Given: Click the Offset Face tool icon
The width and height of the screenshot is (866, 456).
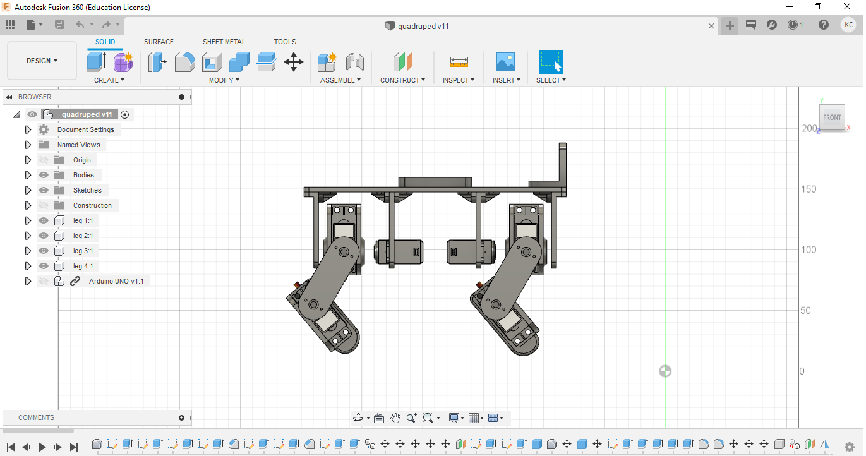Looking at the screenshot, I should click(x=267, y=62).
